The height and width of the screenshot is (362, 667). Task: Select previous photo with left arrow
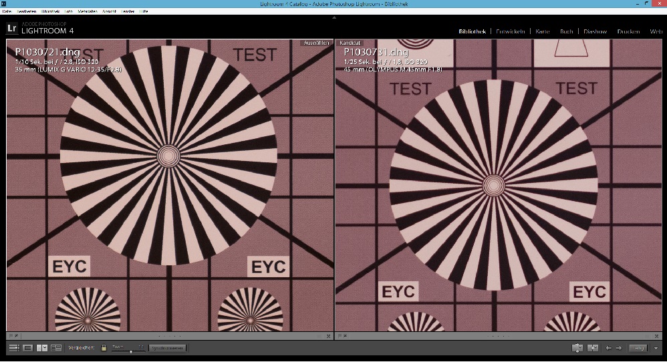(608, 348)
